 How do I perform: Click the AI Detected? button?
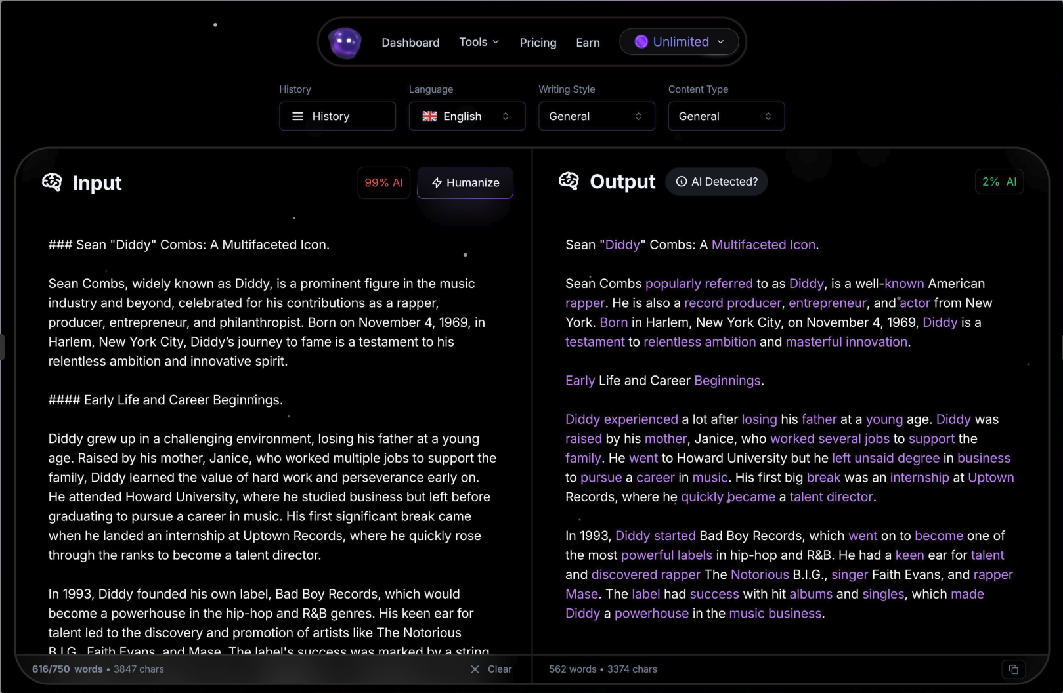tap(716, 182)
